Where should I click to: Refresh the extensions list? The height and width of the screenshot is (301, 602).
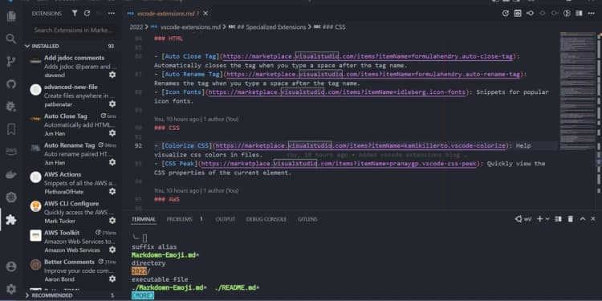point(87,14)
